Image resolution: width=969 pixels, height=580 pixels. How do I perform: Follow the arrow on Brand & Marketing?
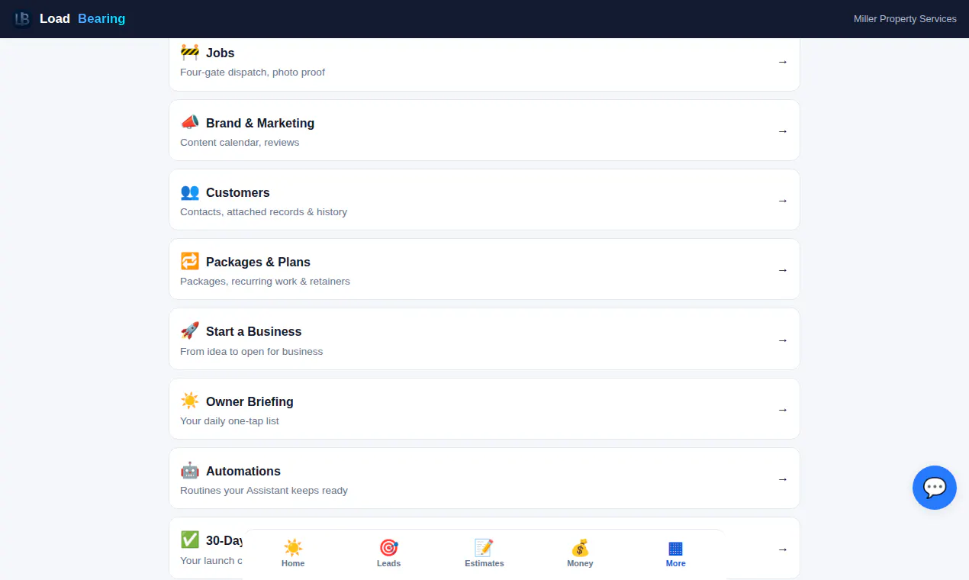click(783, 131)
